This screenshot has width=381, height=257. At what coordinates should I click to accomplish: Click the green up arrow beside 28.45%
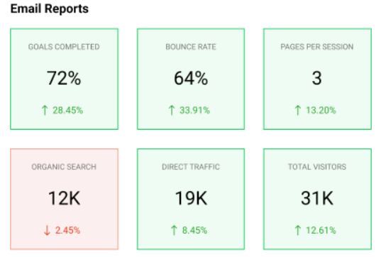[x=45, y=110]
